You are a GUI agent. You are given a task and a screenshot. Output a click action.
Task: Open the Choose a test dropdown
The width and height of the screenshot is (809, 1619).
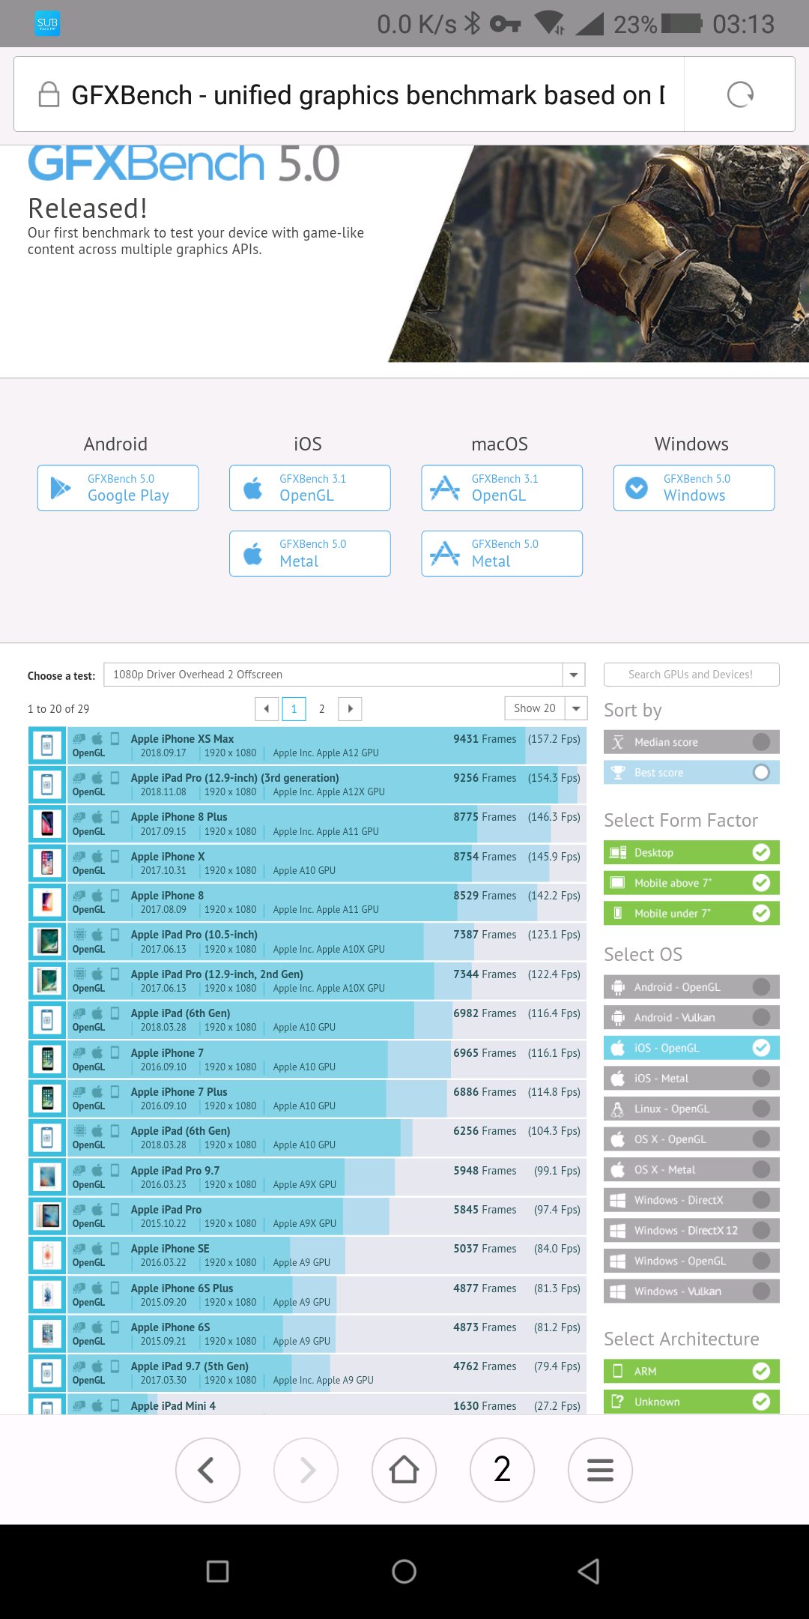(344, 675)
